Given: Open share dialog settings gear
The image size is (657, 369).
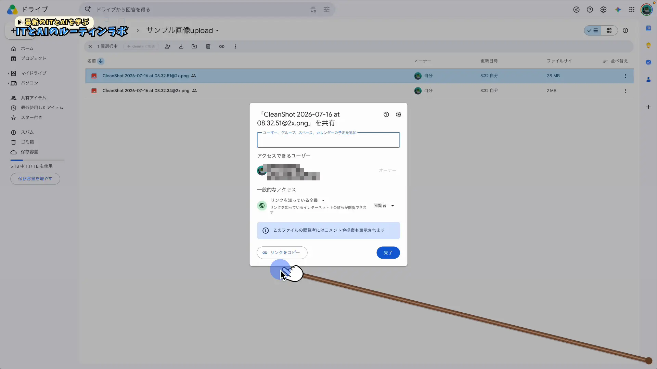Looking at the screenshot, I should (x=399, y=114).
